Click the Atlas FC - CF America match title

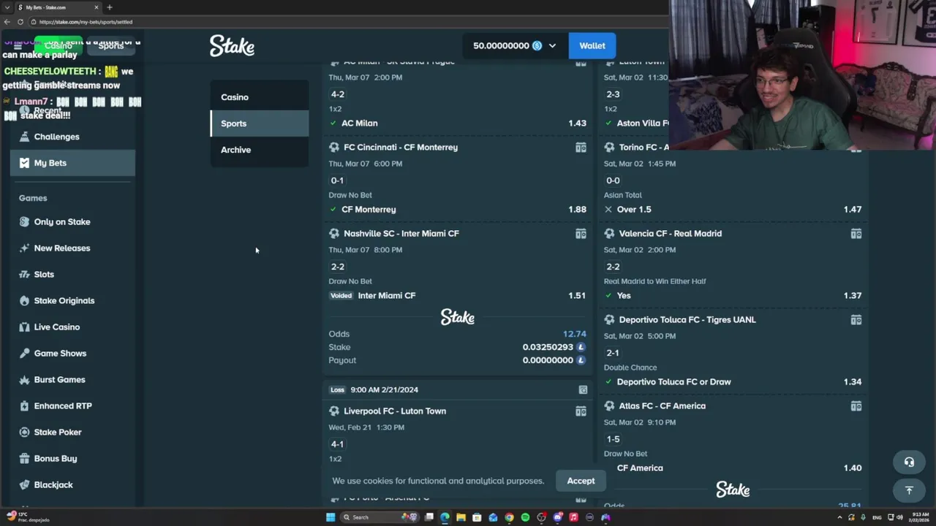tap(663, 406)
